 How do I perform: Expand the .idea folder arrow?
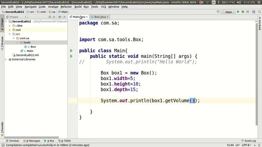10,26
